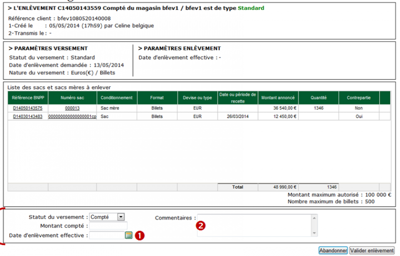Open the calendar picker for effective removal date
Screen dimensions: 400x256
click(129, 236)
